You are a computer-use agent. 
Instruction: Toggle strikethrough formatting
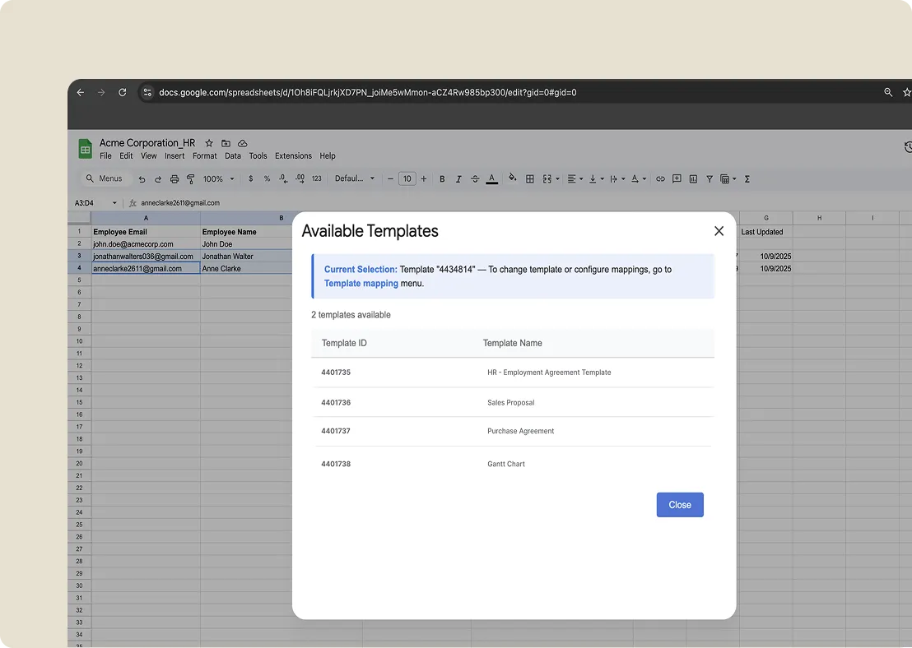pos(475,179)
